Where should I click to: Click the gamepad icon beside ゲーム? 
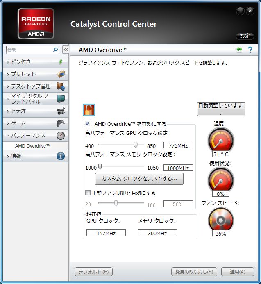click(61, 123)
